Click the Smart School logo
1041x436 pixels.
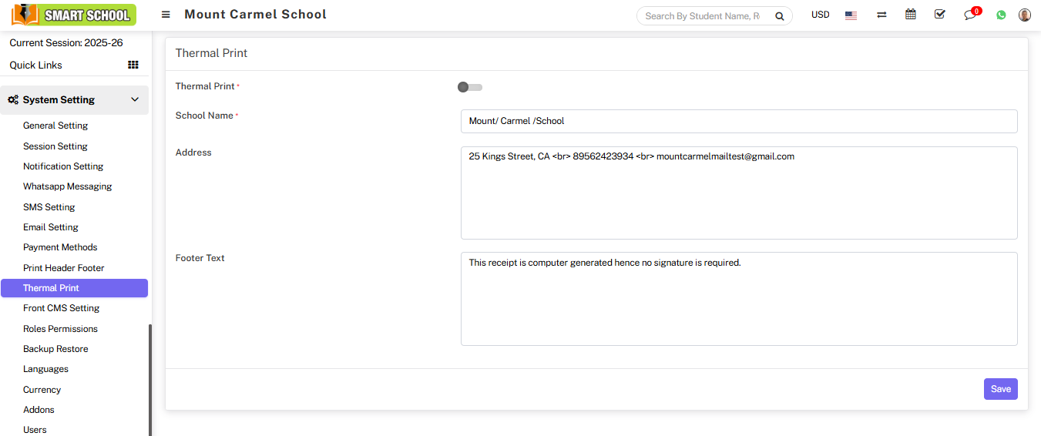click(74, 15)
